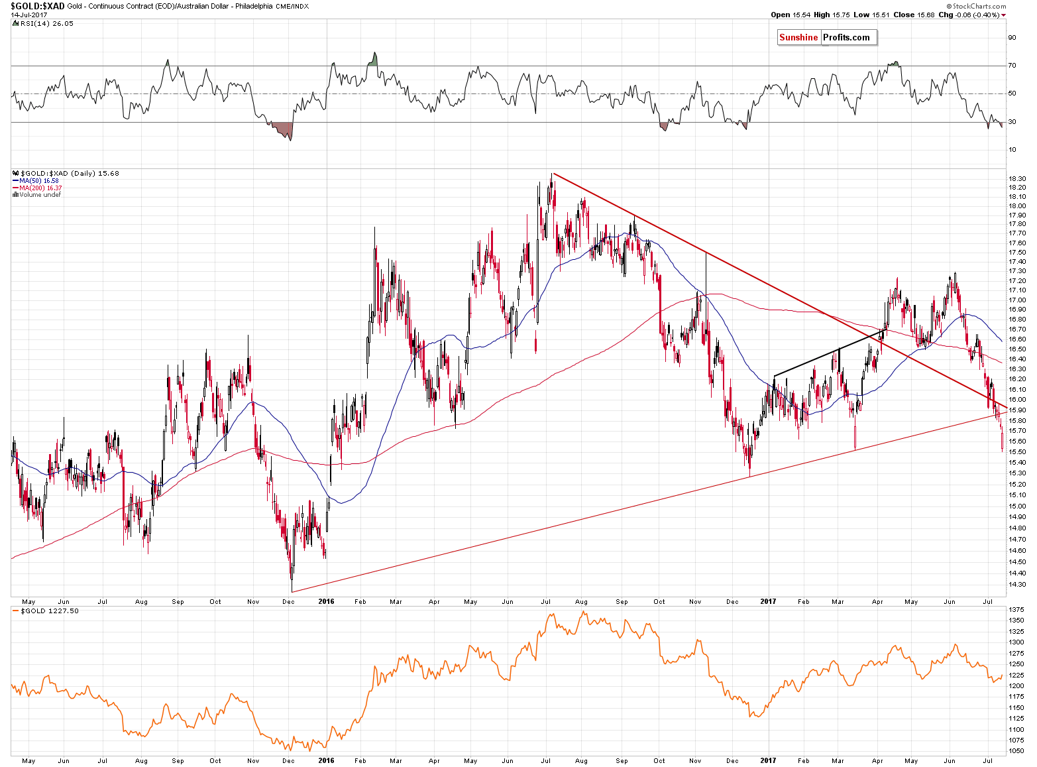Click the 14.30 price axis label

pyautogui.click(x=1016, y=584)
